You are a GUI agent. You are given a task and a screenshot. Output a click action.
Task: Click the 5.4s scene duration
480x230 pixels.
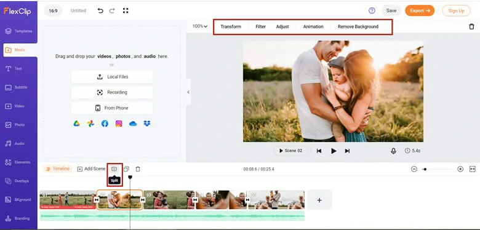(412, 151)
